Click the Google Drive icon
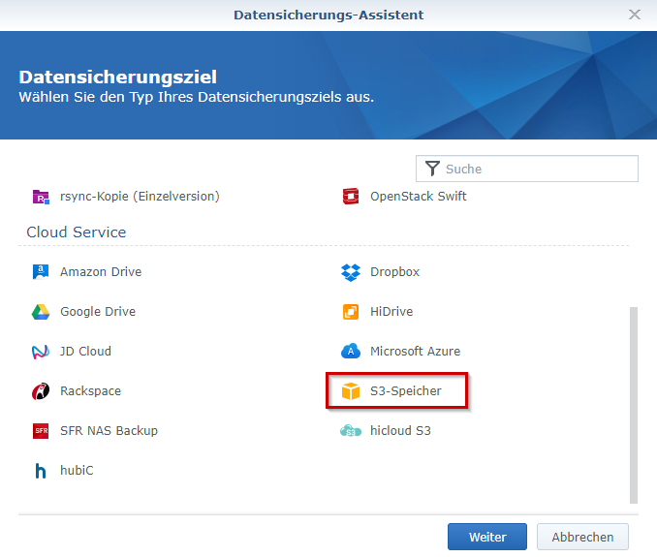The image size is (657, 557). coord(41,312)
